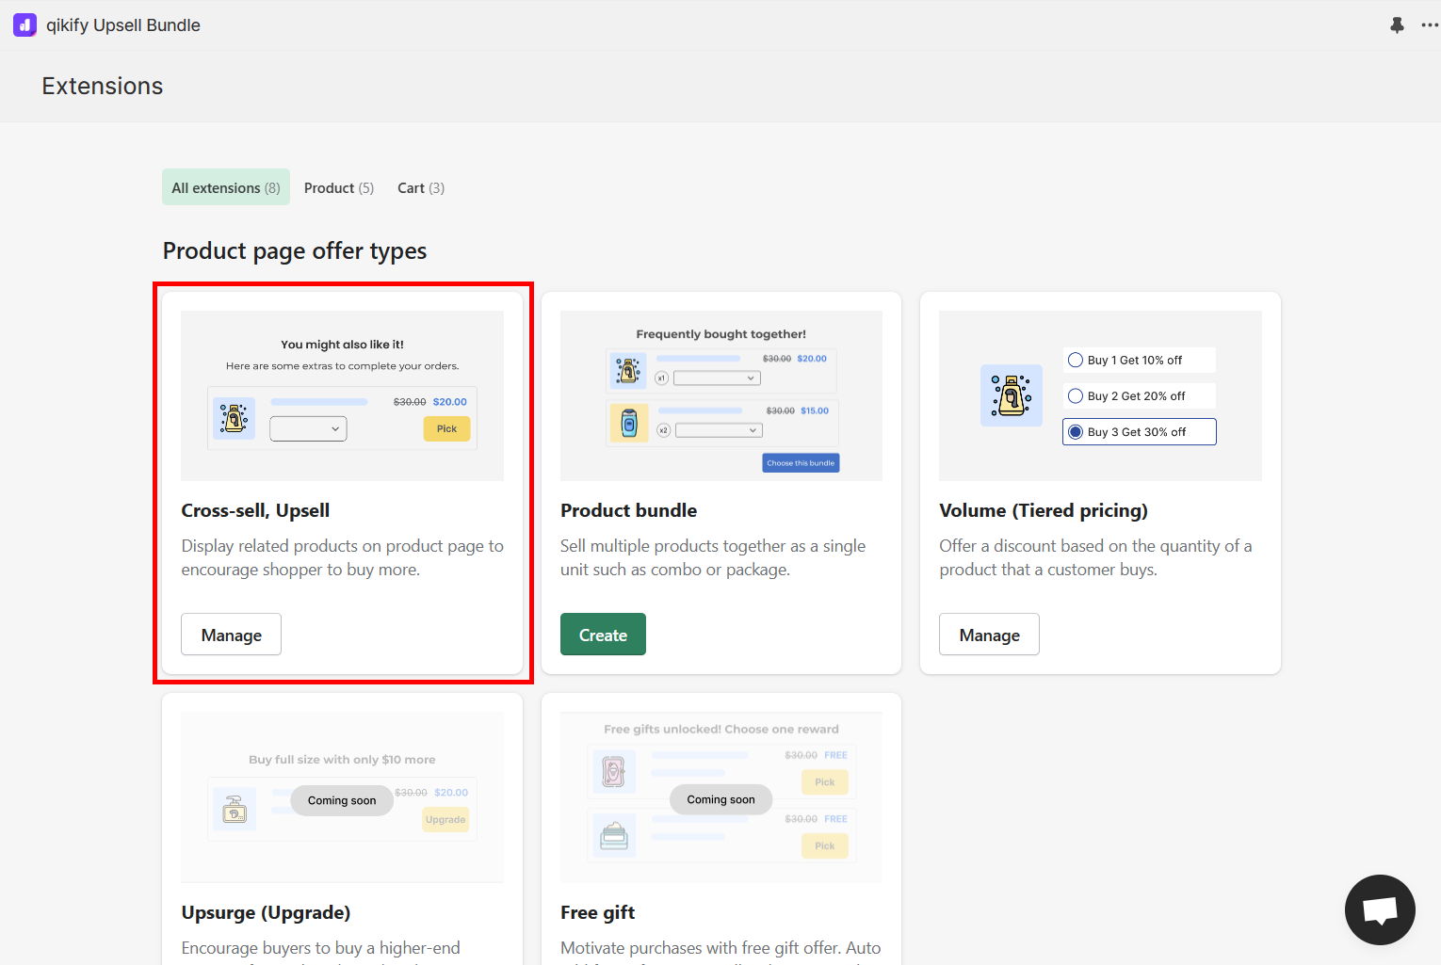This screenshot has width=1441, height=965.
Task: Click the Choose this bundle button
Action: 801,462
